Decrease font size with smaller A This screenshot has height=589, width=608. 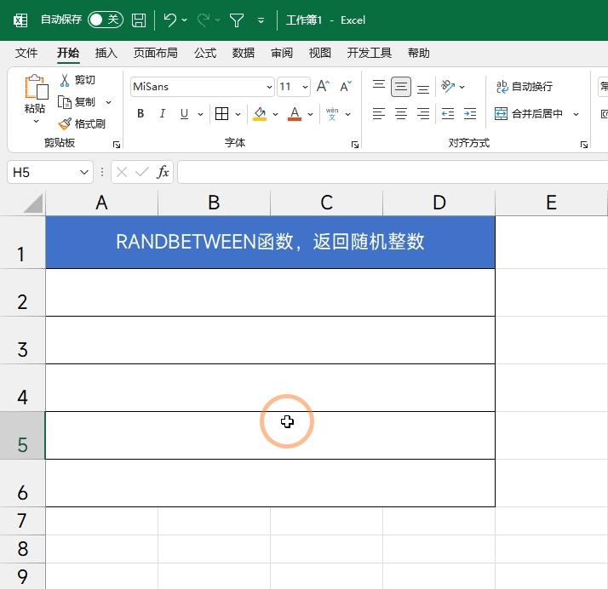(x=346, y=86)
